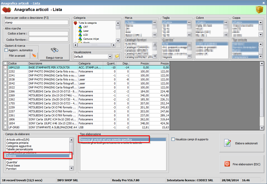Click 'INFO SHOP SRL' in the status bar
Screen dimensions: 267x184
pos(68,180)
